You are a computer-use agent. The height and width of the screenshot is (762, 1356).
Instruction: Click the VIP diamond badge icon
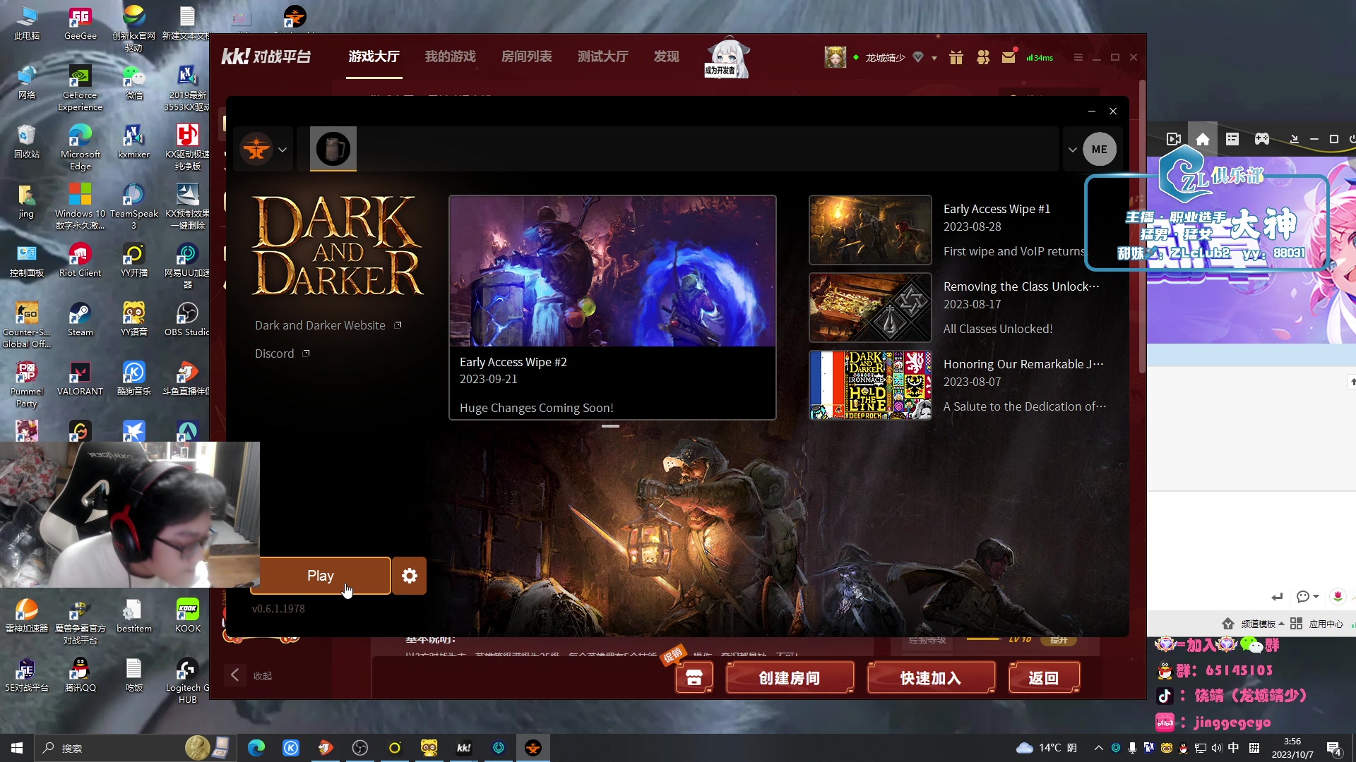pos(918,57)
